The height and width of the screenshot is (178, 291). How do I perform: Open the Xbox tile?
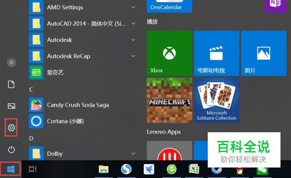point(169,53)
